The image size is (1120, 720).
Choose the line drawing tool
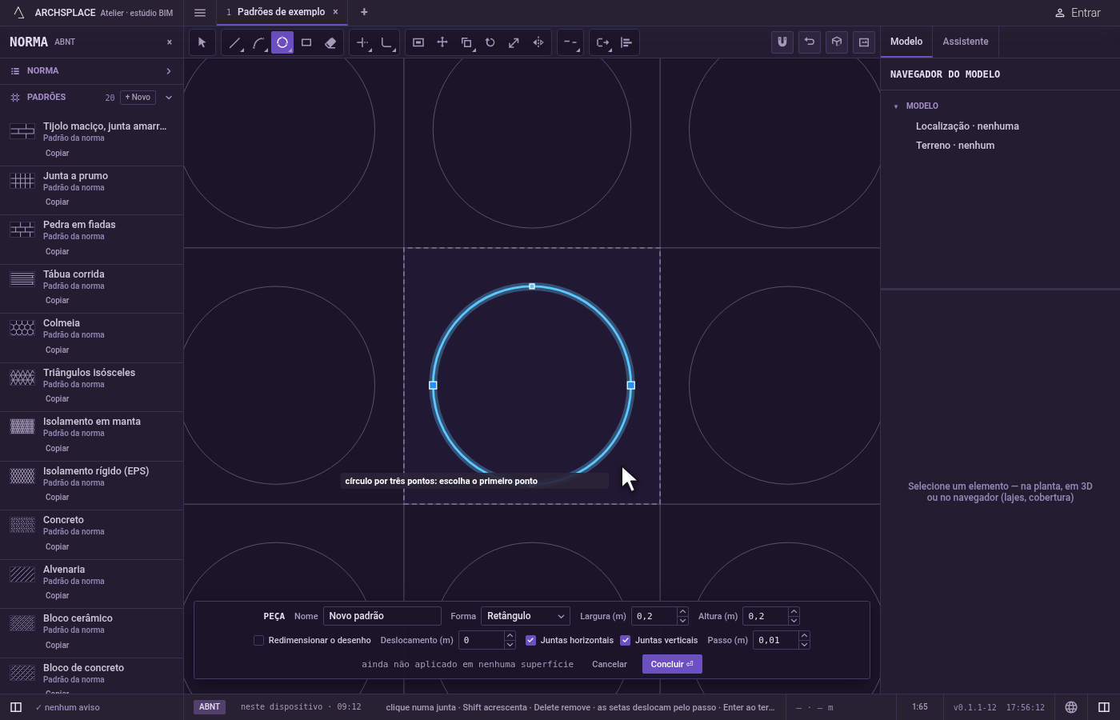(234, 42)
